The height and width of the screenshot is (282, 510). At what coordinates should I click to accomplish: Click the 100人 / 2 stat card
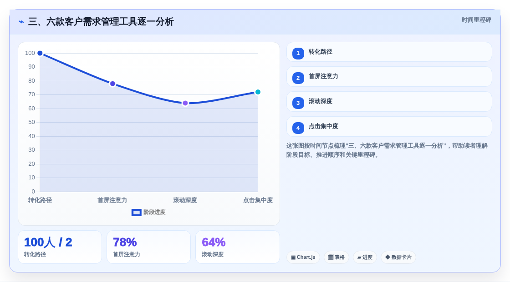(60, 247)
